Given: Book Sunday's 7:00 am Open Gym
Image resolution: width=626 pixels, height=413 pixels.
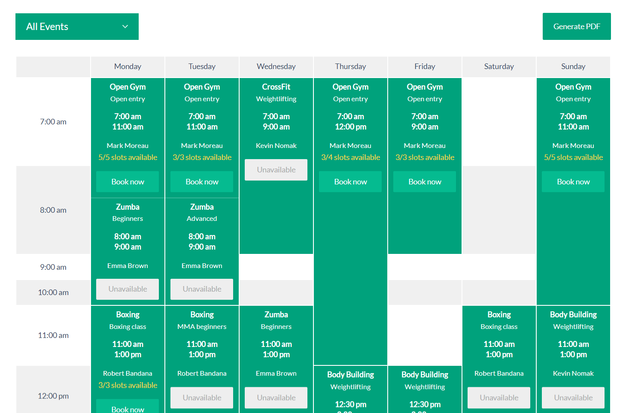Looking at the screenshot, I should pos(573,181).
